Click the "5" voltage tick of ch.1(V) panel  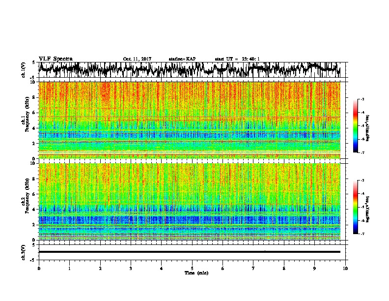click(33, 62)
